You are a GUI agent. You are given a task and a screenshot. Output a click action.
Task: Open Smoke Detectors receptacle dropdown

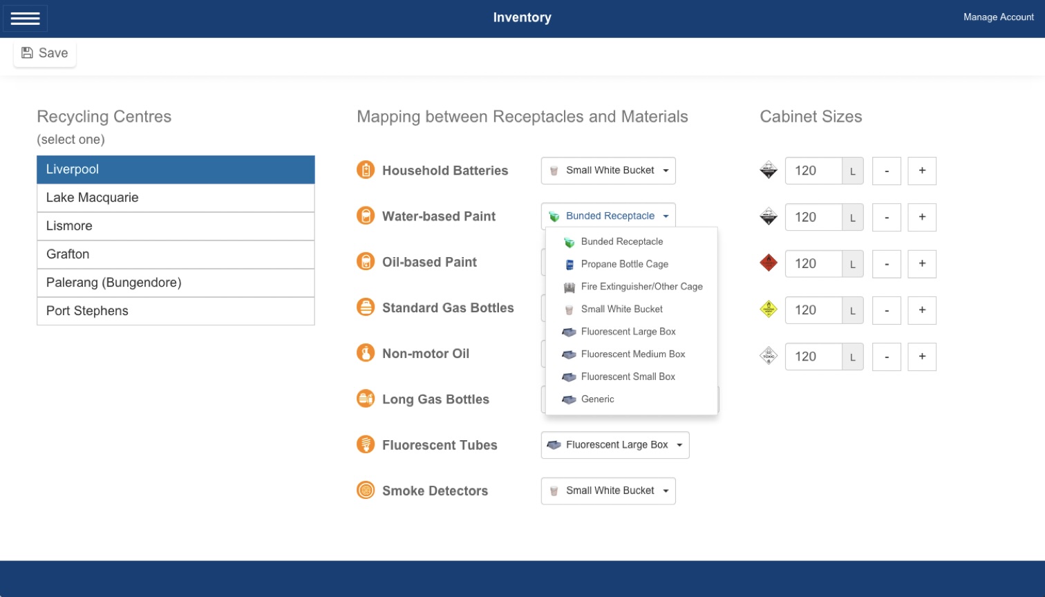608,491
